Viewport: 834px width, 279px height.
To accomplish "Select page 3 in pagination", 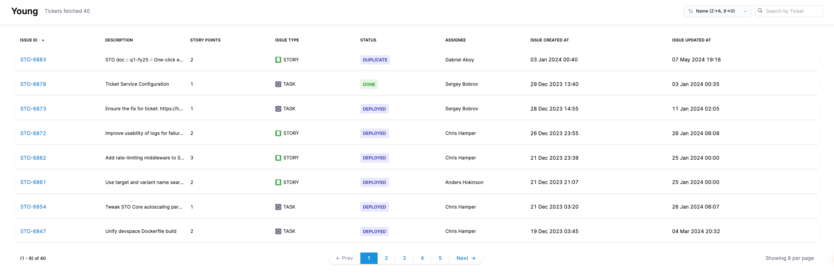I will point(404,258).
